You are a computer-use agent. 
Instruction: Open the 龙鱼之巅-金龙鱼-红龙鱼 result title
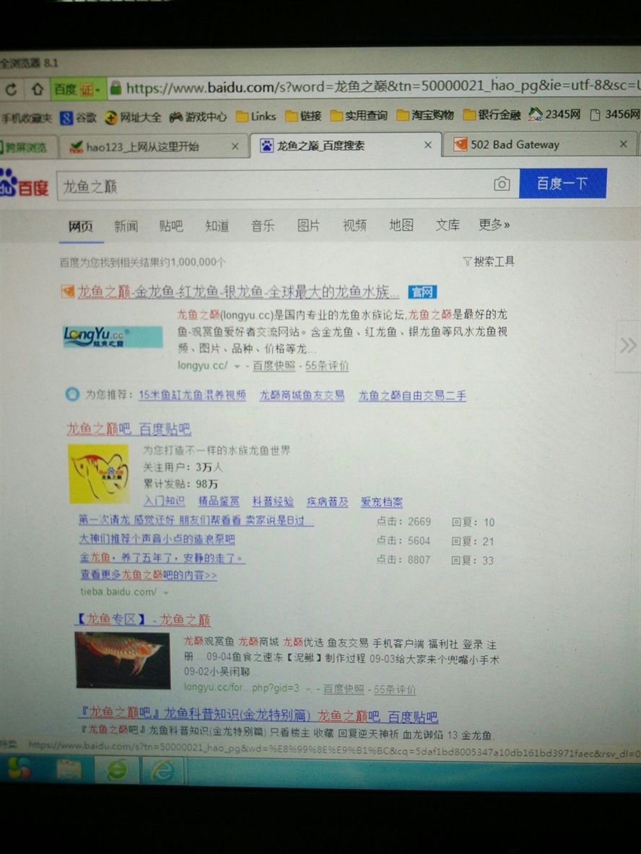[x=238, y=292]
